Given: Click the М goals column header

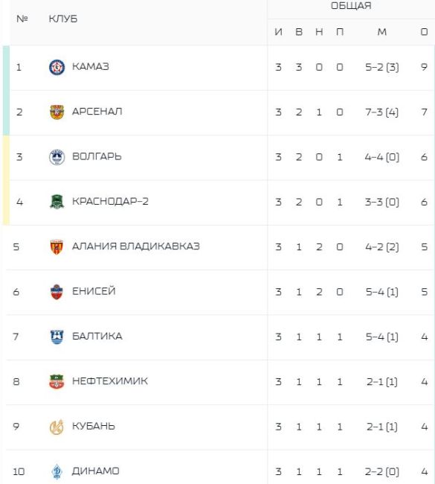Looking at the screenshot, I should pos(382,32).
